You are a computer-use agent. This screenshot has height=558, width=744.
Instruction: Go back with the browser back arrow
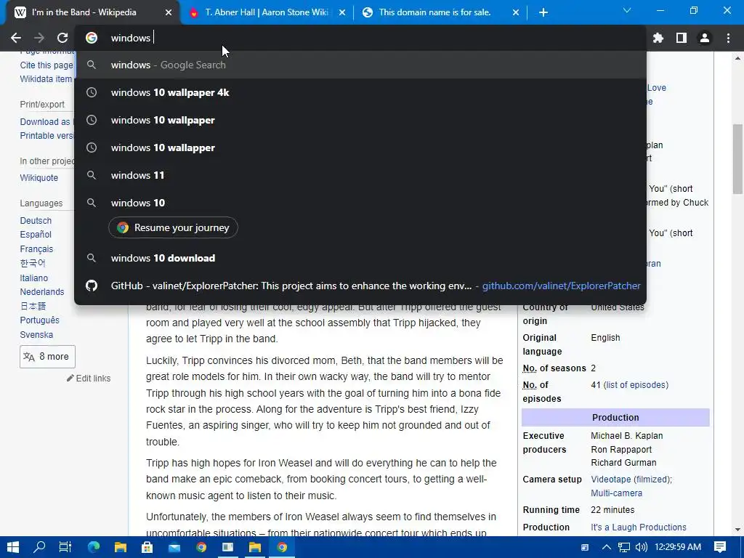pyautogui.click(x=16, y=38)
